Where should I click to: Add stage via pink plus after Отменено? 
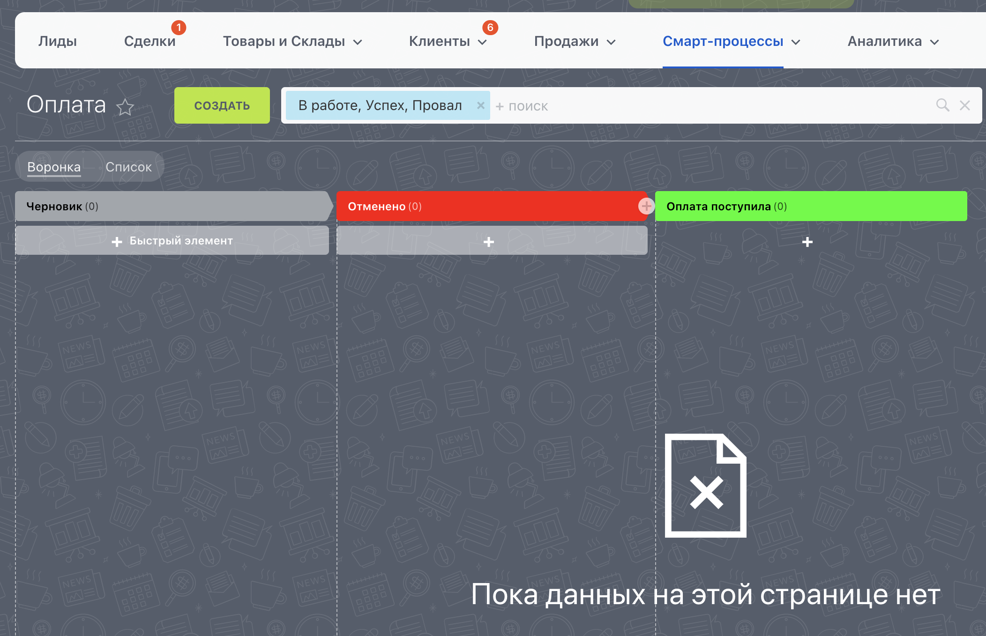646,206
